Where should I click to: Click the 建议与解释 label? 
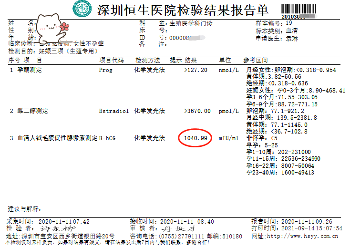(24, 209)
